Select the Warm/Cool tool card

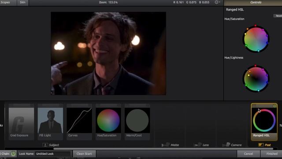click(137, 122)
